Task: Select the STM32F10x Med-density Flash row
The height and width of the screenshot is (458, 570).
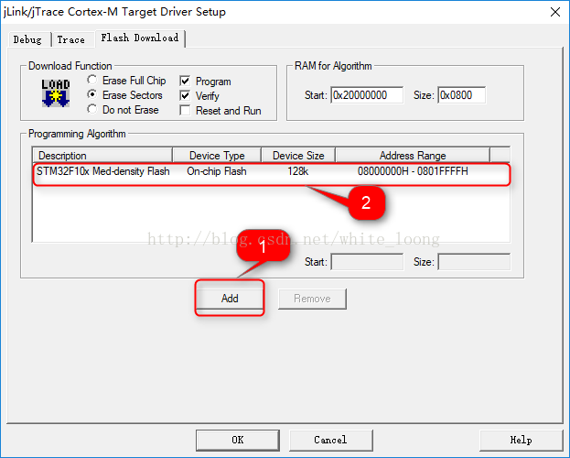Action: [x=272, y=171]
